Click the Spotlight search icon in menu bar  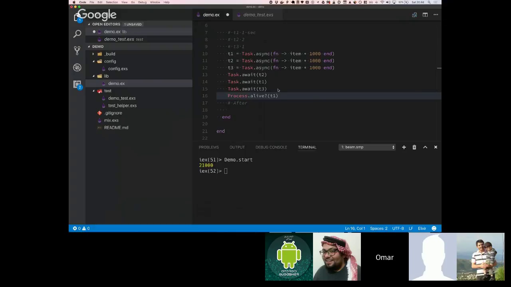click(x=429, y=2)
